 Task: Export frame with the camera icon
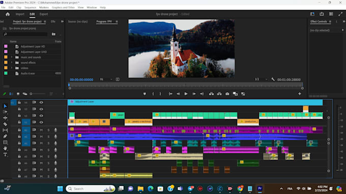[227, 94]
